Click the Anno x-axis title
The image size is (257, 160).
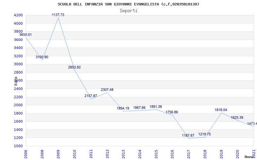[250, 157]
